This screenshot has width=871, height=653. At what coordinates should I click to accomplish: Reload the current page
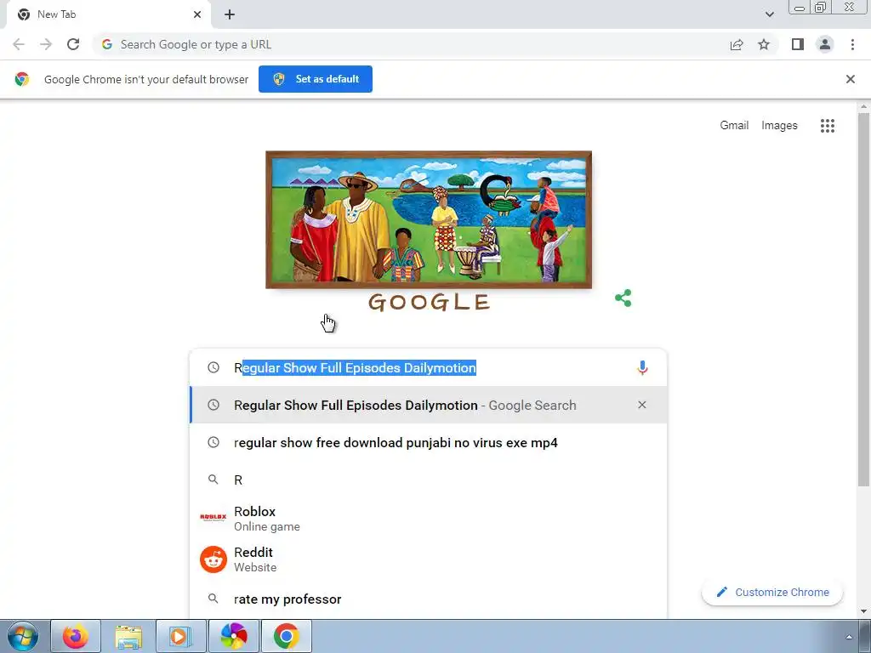pos(73,44)
